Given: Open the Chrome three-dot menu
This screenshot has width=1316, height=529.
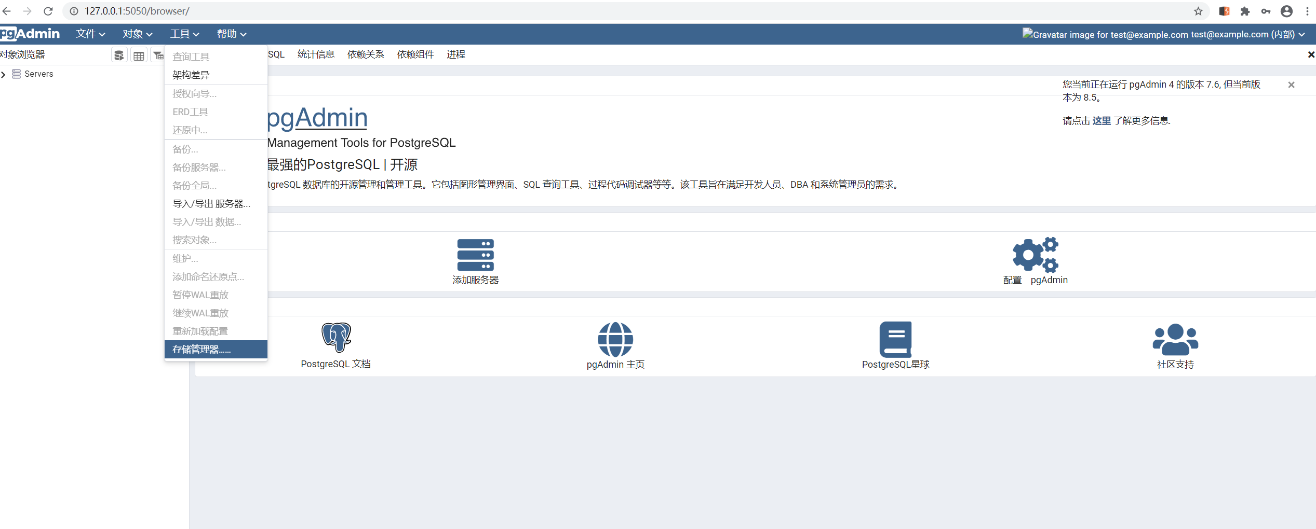Looking at the screenshot, I should tap(1307, 11).
